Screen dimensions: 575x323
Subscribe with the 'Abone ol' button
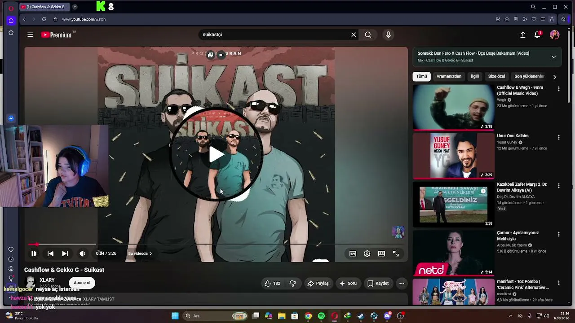click(82, 283)
